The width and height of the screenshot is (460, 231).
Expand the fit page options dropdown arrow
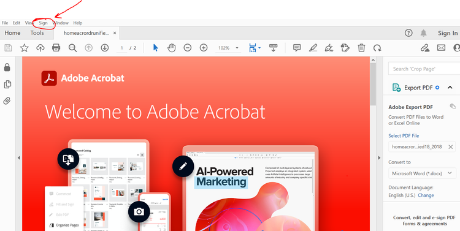point(259,48)
